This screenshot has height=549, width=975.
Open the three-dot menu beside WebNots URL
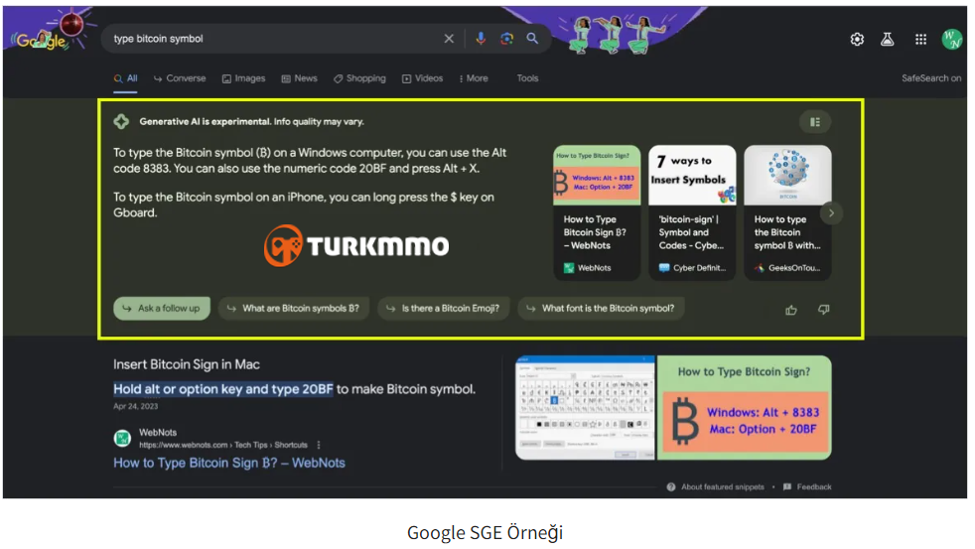[x=319, y=445]
